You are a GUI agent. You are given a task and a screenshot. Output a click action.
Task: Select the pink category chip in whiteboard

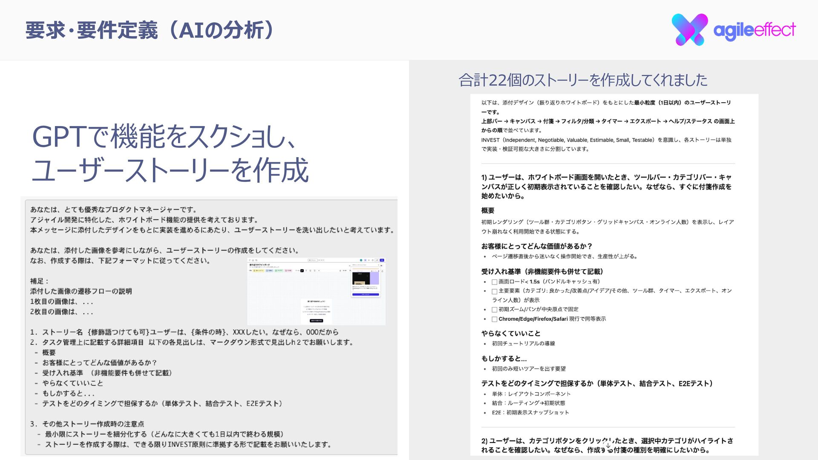tap(288, 270)
